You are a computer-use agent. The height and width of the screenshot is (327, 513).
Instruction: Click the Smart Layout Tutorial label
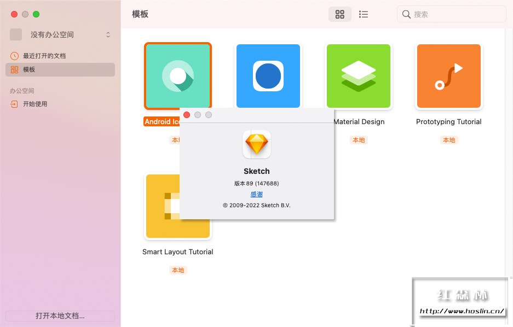pos(177,252)
